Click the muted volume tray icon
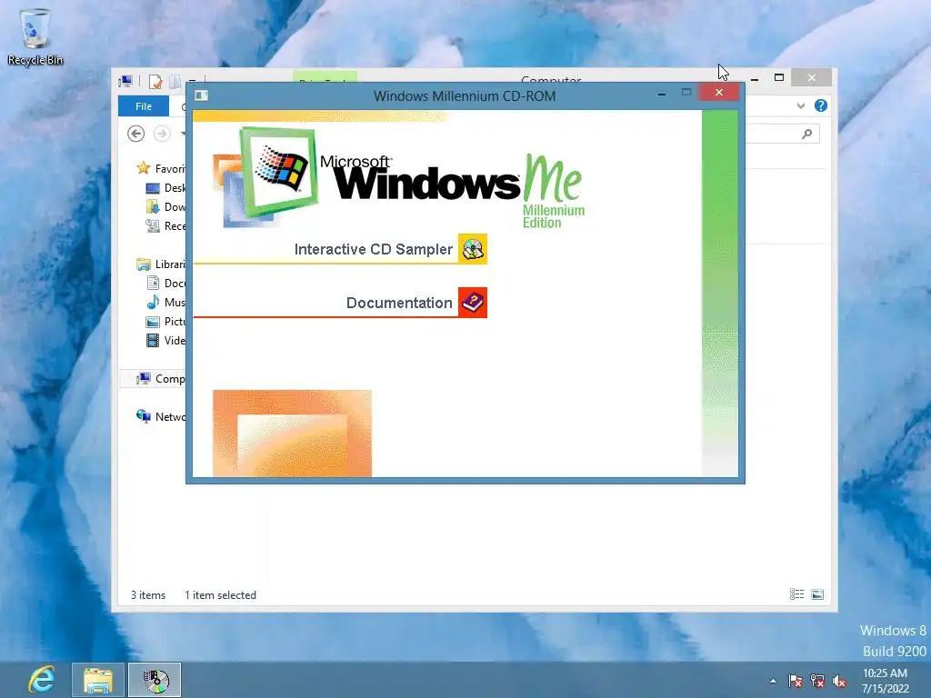 (839, 681)
